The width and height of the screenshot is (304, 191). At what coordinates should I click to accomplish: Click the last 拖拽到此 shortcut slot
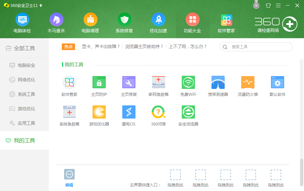276,175
